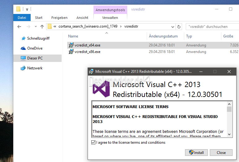Screen dimensions: 239x162
Task: Focus the "vsredistr" durchsuchen search box
Action: coord(212,27)
